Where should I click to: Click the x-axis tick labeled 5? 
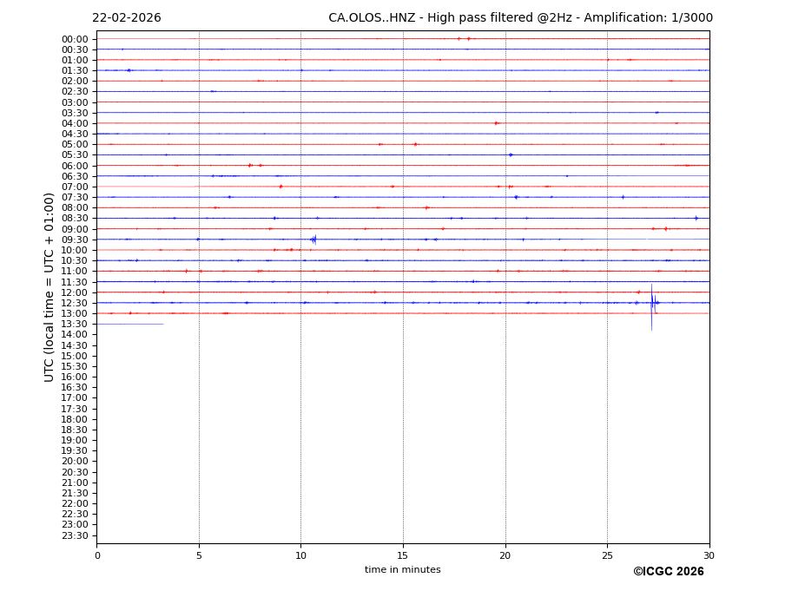199,555
